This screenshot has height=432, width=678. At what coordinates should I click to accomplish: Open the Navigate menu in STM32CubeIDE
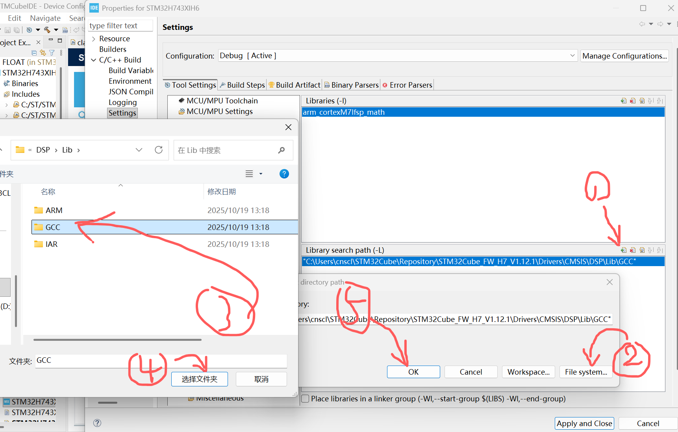(x=45, y=18)
